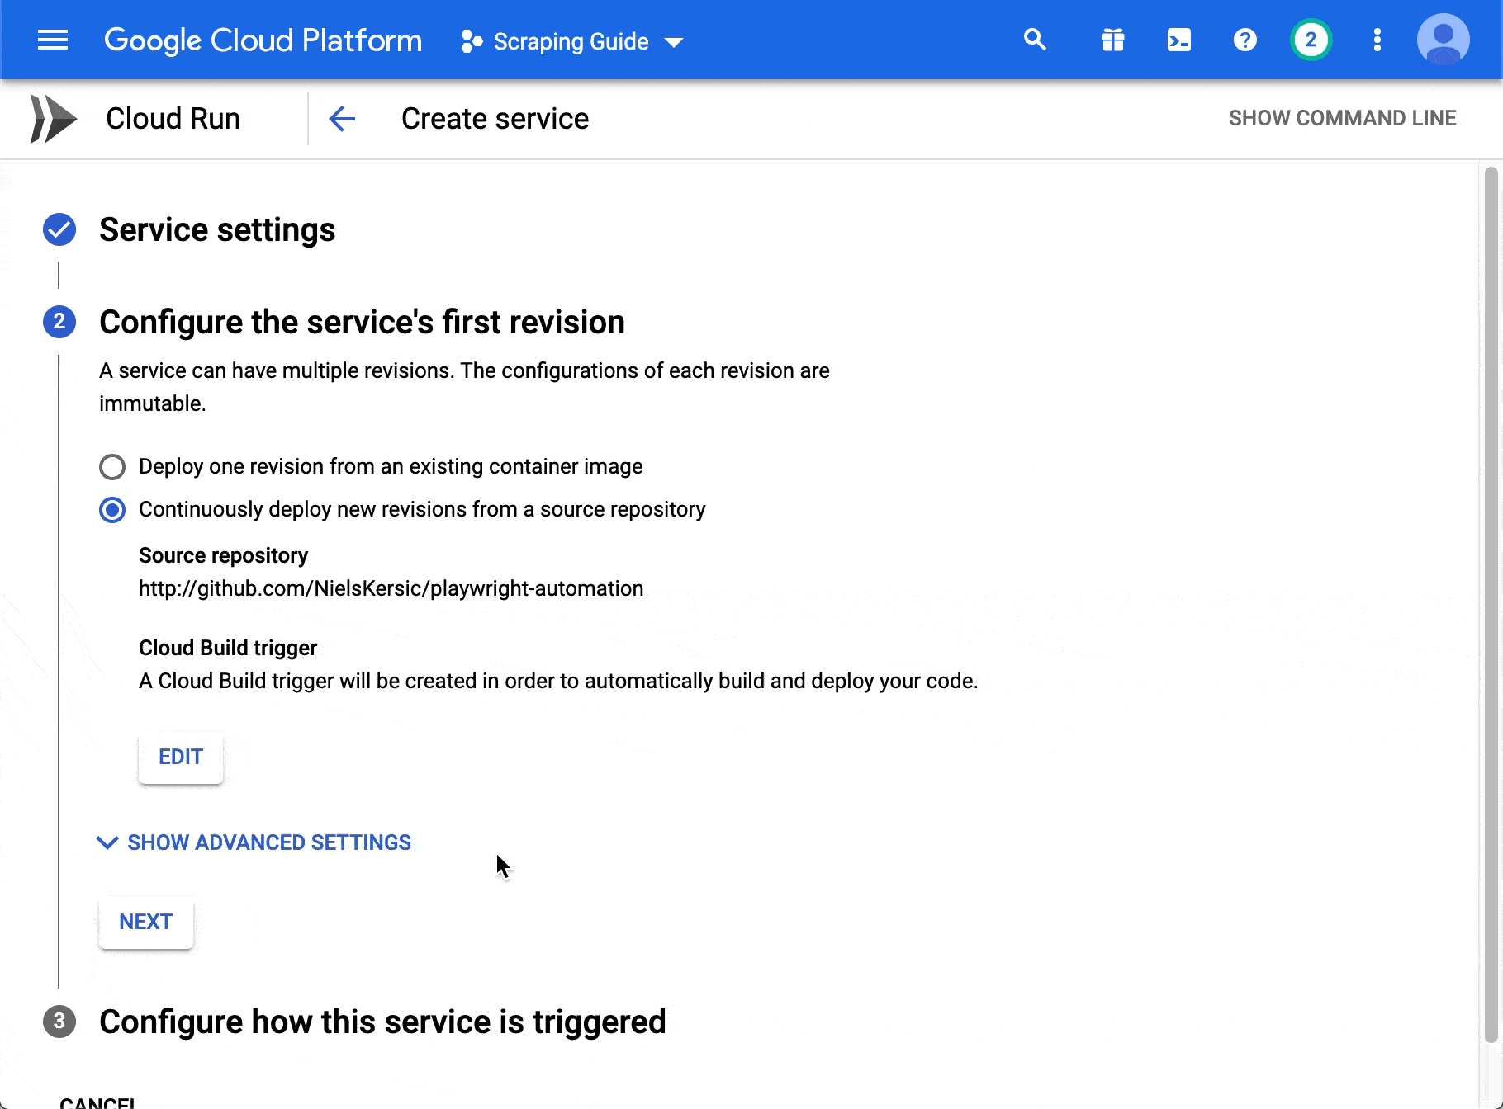Image resolution: width=1503 pixels, height=1109 pixels.
Task: Open the hamburger navigation menu
Action: [x=53, y=40]
